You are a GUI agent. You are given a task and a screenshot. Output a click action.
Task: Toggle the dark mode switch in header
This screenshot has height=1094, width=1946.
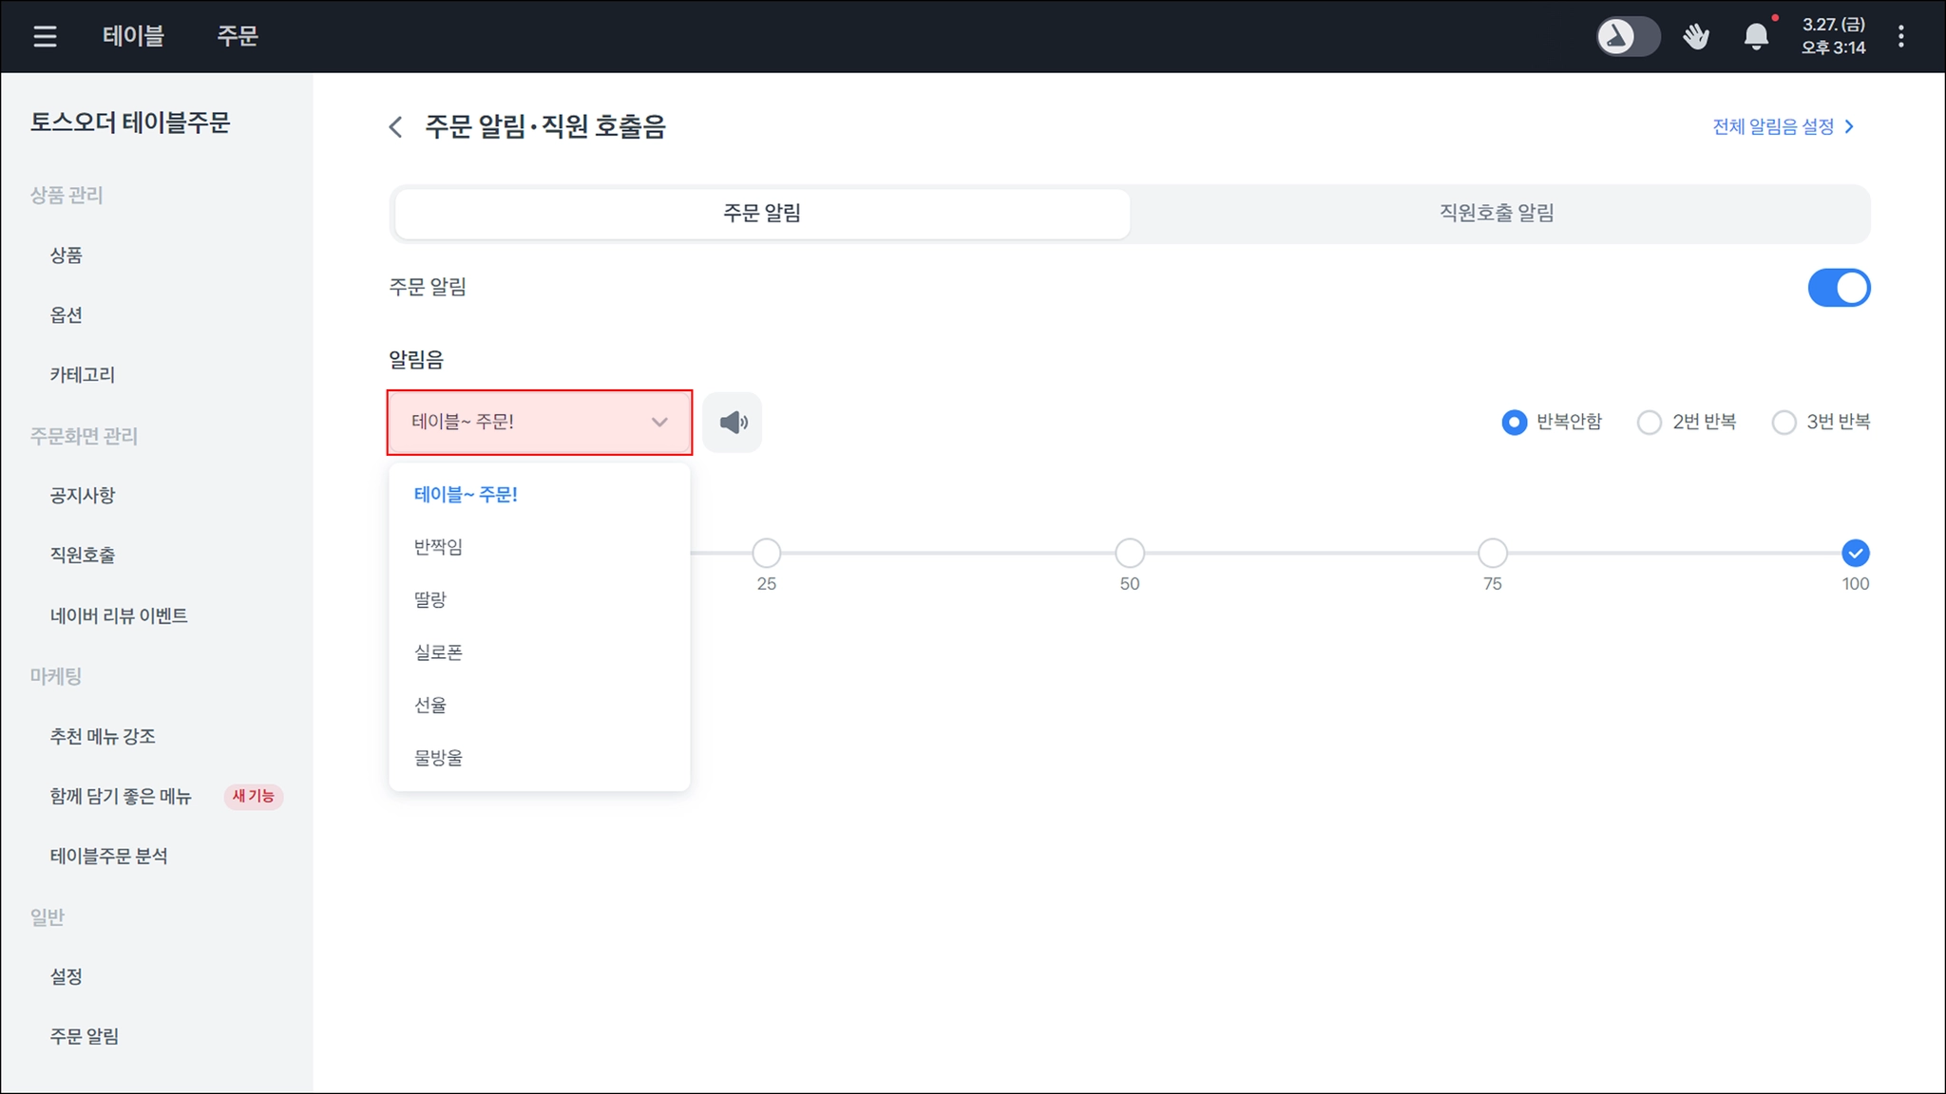pos(1628,36)
